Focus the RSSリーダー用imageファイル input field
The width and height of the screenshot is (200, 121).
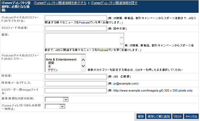click(x=76, y=90)
